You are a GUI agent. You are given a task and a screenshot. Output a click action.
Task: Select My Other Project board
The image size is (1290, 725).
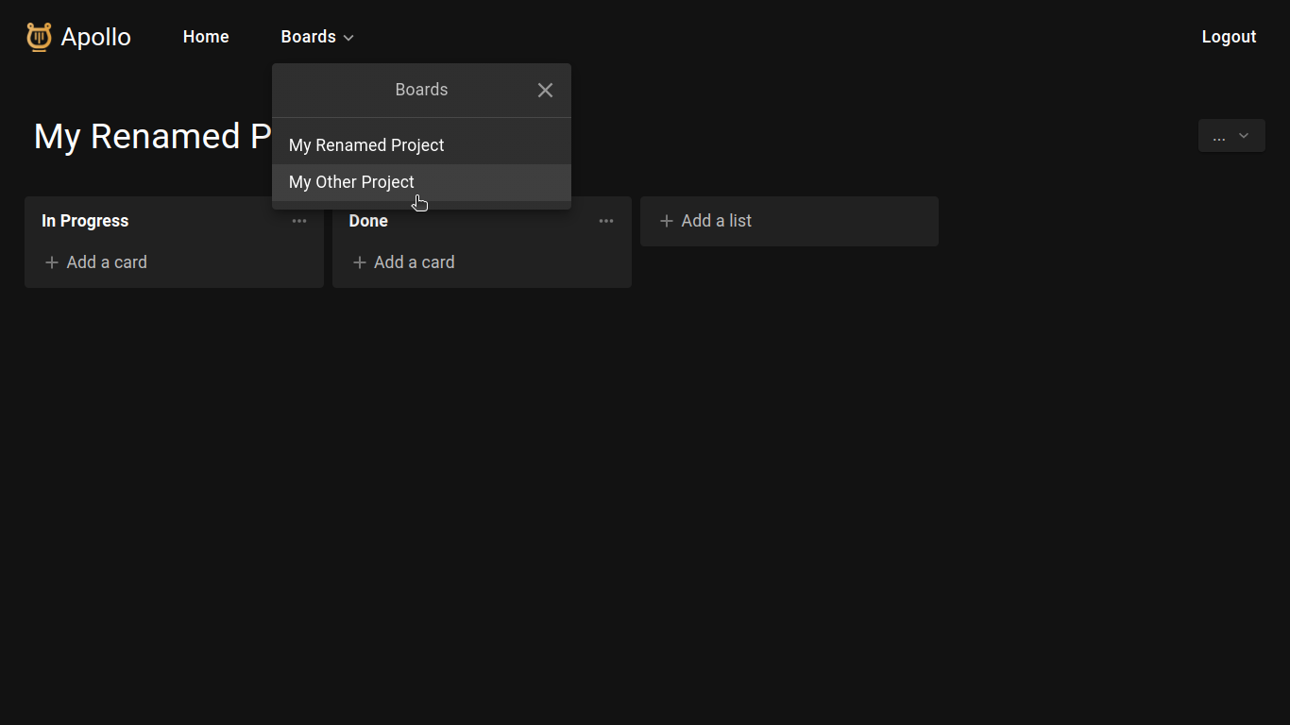click(421, 182)
